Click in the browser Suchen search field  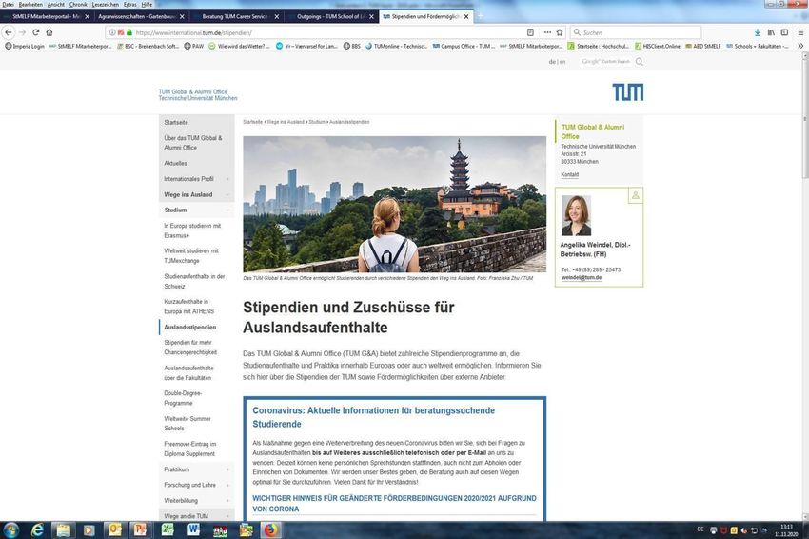[647, 32]
